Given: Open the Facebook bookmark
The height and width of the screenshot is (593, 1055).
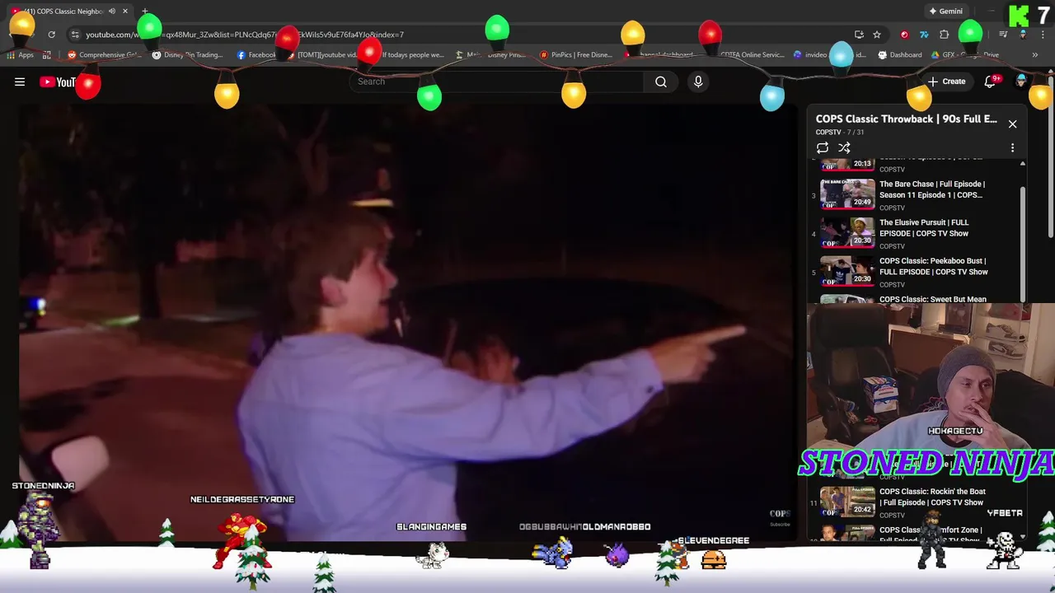Looking at the screenshot, I should [256, 55].
